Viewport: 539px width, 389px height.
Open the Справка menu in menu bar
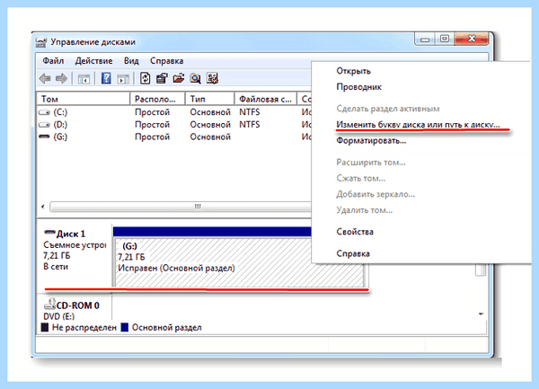166,61
